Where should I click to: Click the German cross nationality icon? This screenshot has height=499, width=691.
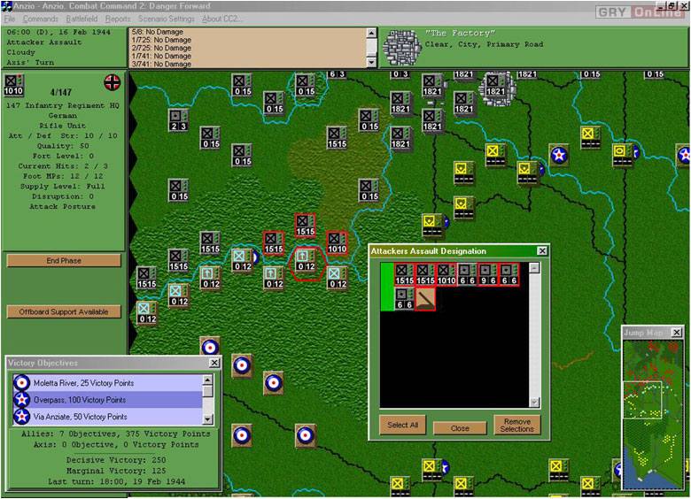click(112, 82)
